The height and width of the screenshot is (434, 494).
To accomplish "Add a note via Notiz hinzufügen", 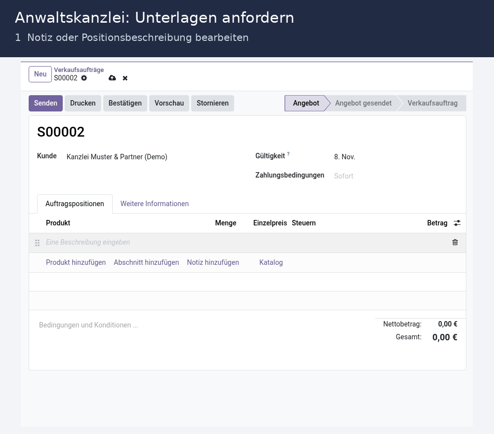I will coord(213,262).
